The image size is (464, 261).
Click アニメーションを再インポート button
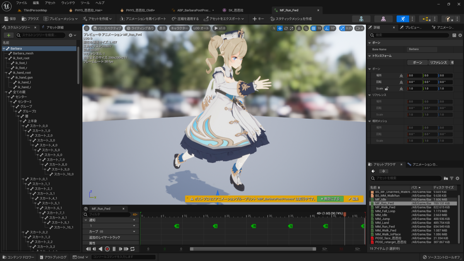click(142, 19)
